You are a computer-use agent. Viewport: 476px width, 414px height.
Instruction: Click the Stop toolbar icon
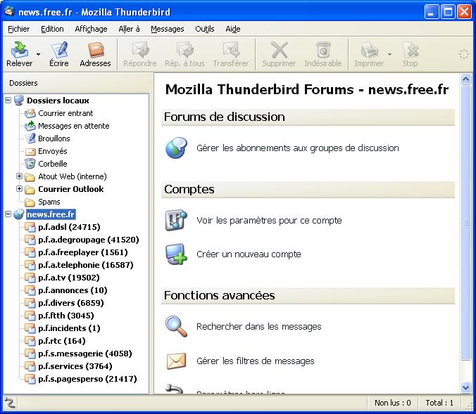tap(410, 50)
